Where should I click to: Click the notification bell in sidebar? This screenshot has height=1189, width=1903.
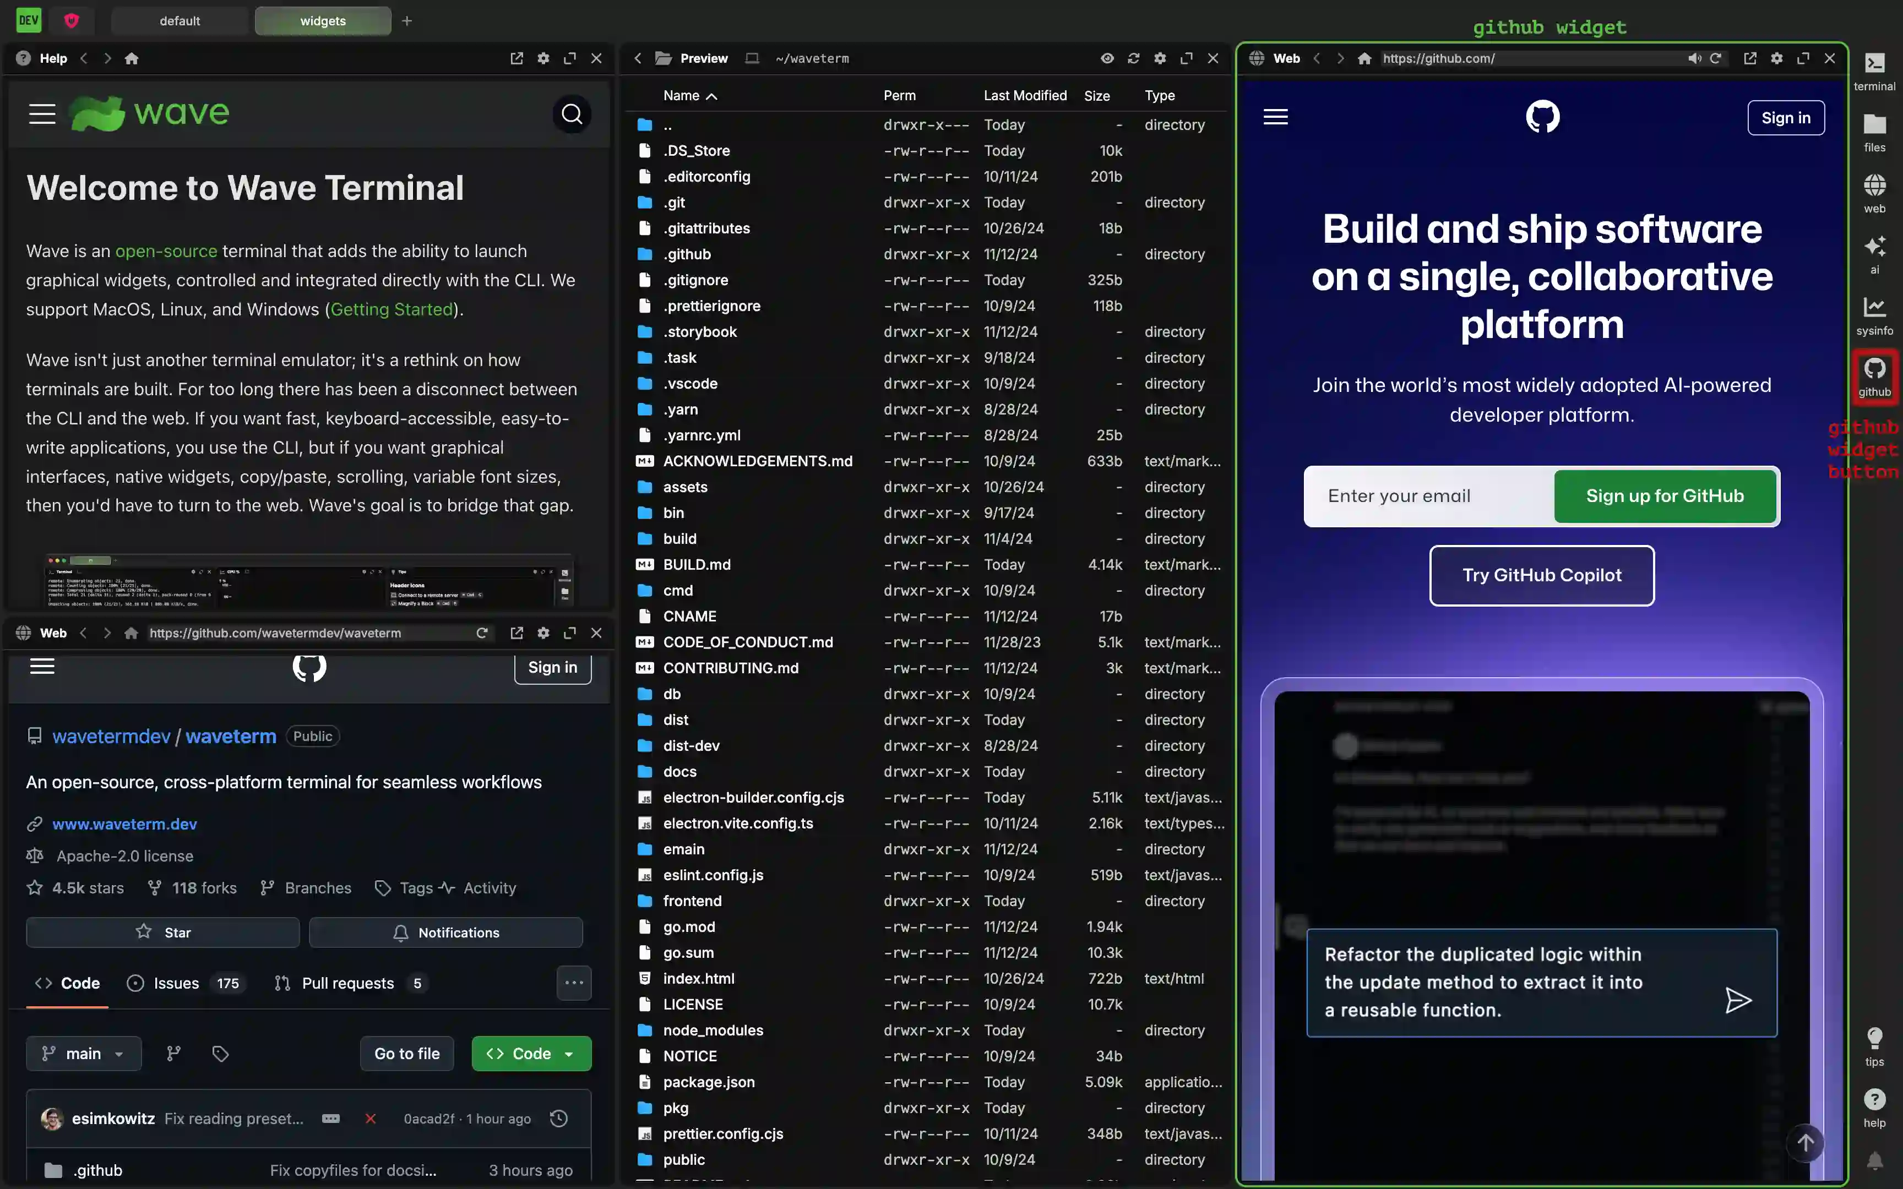coord(1875,1161)
